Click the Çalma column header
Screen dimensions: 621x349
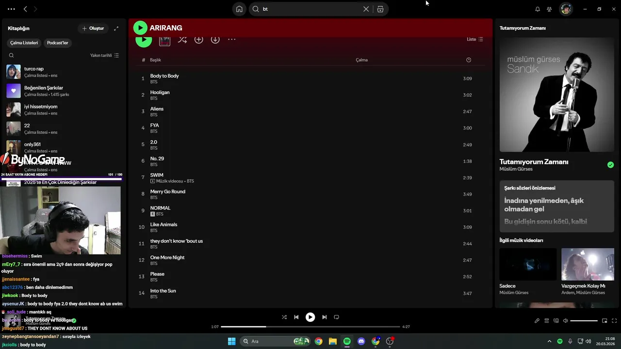point(361,60)
